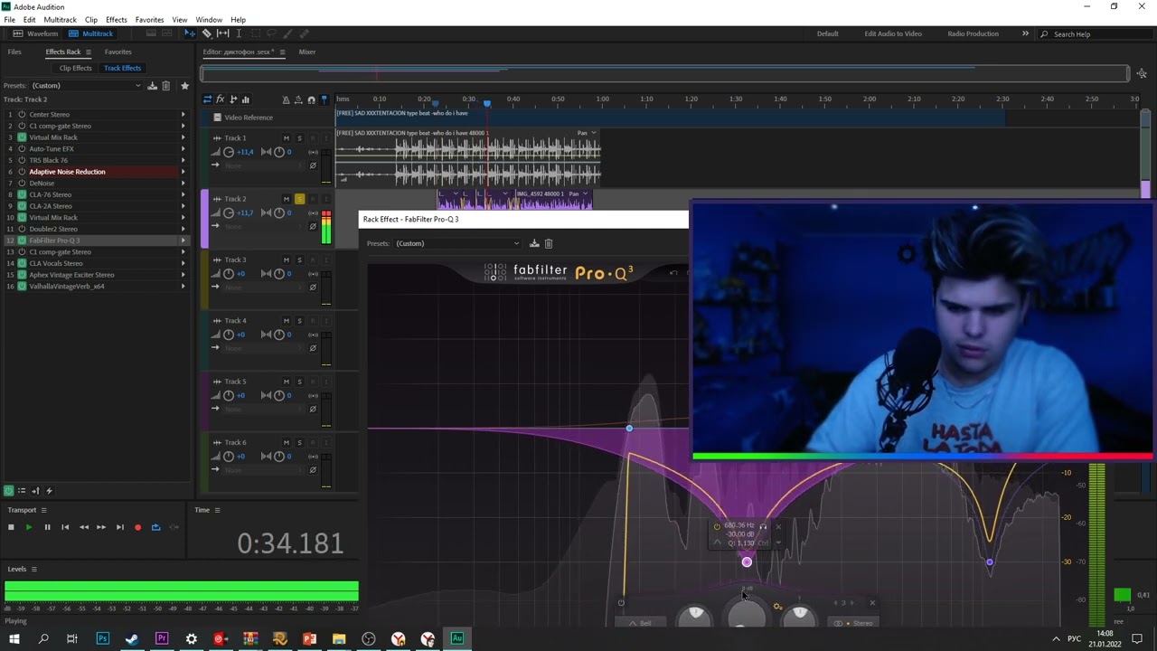Move playhead to next marker

point(119,527)
